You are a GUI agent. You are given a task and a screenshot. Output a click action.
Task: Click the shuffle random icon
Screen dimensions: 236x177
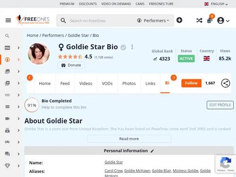click(x=199, y=20)
